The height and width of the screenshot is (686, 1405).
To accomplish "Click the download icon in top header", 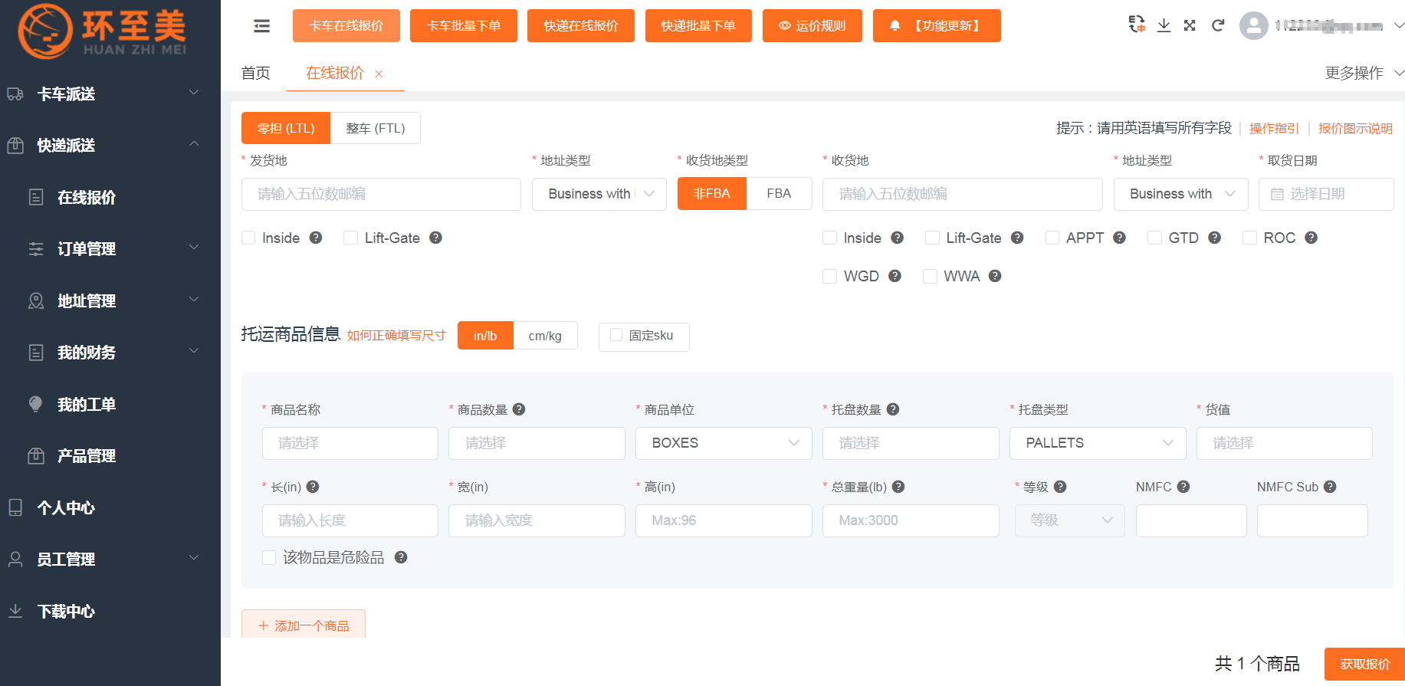I will click(1164, 25).
